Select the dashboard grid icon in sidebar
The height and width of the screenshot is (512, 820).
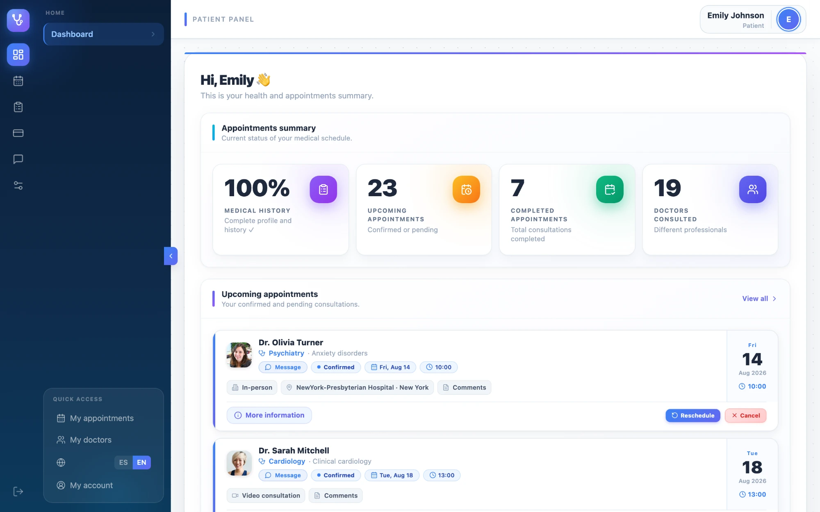[18, 54]
